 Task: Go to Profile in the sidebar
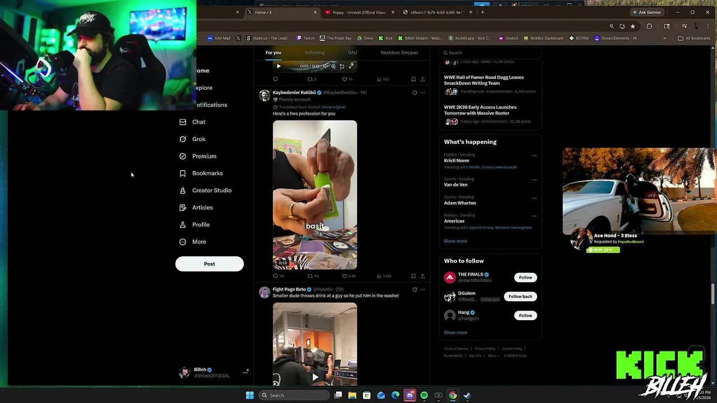coord(194,224)
